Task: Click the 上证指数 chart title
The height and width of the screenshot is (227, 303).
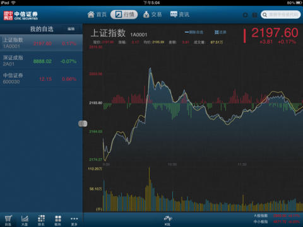Action: coord(109,33)
